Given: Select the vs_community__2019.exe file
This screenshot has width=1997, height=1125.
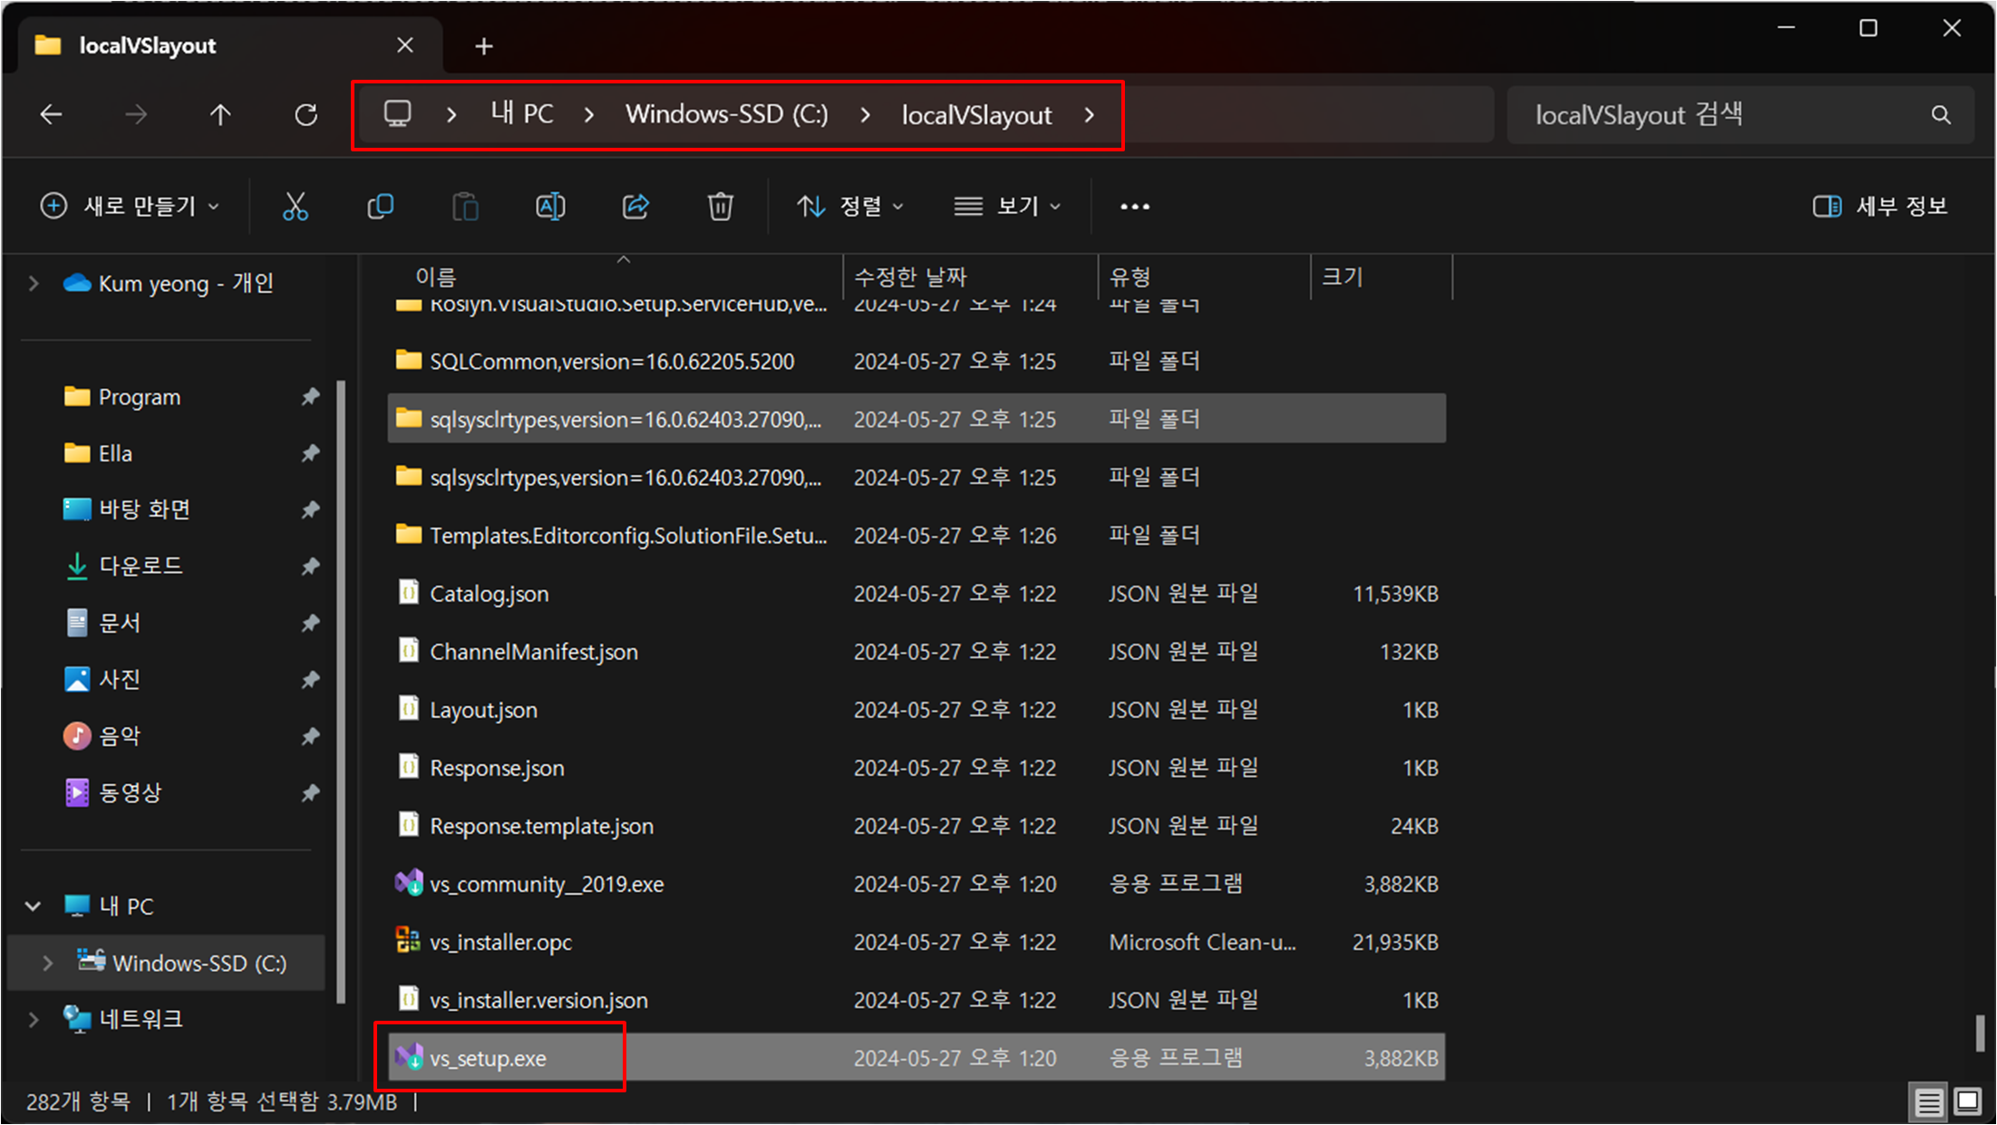Looking at the screenshot, I should point(547,884).
